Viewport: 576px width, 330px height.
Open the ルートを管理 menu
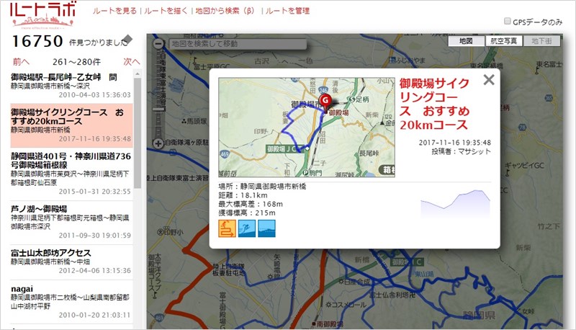[x=287, y=11]
